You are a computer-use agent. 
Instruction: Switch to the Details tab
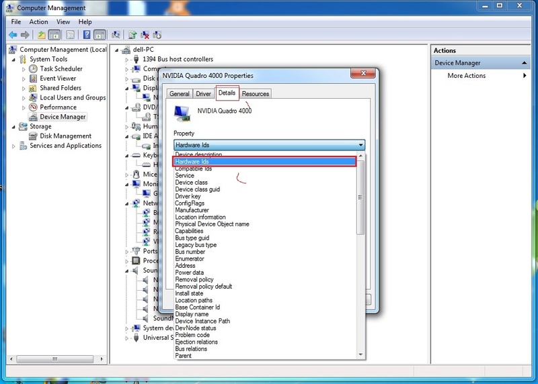coord(227,93)
